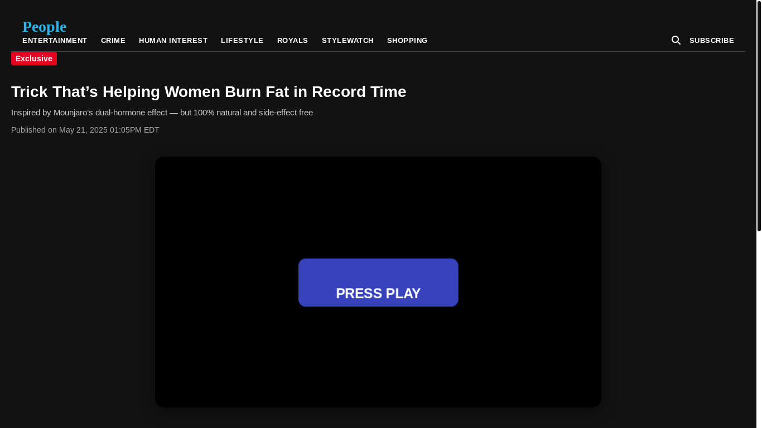Visit the Shopping section
Viewport: 762px width, 428px height.
click(x=407, y=41)
